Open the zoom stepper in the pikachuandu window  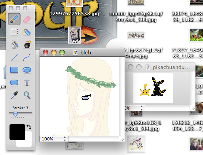(x=141, y=108)
